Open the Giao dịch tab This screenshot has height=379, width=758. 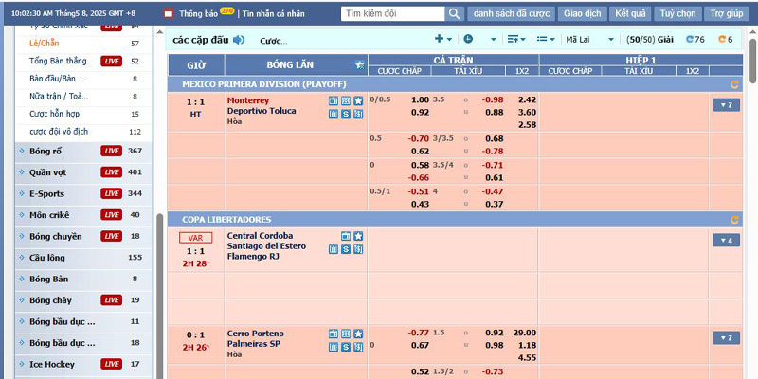point(582,13)
